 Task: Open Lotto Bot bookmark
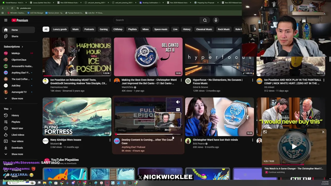click(x=94, y=13)
